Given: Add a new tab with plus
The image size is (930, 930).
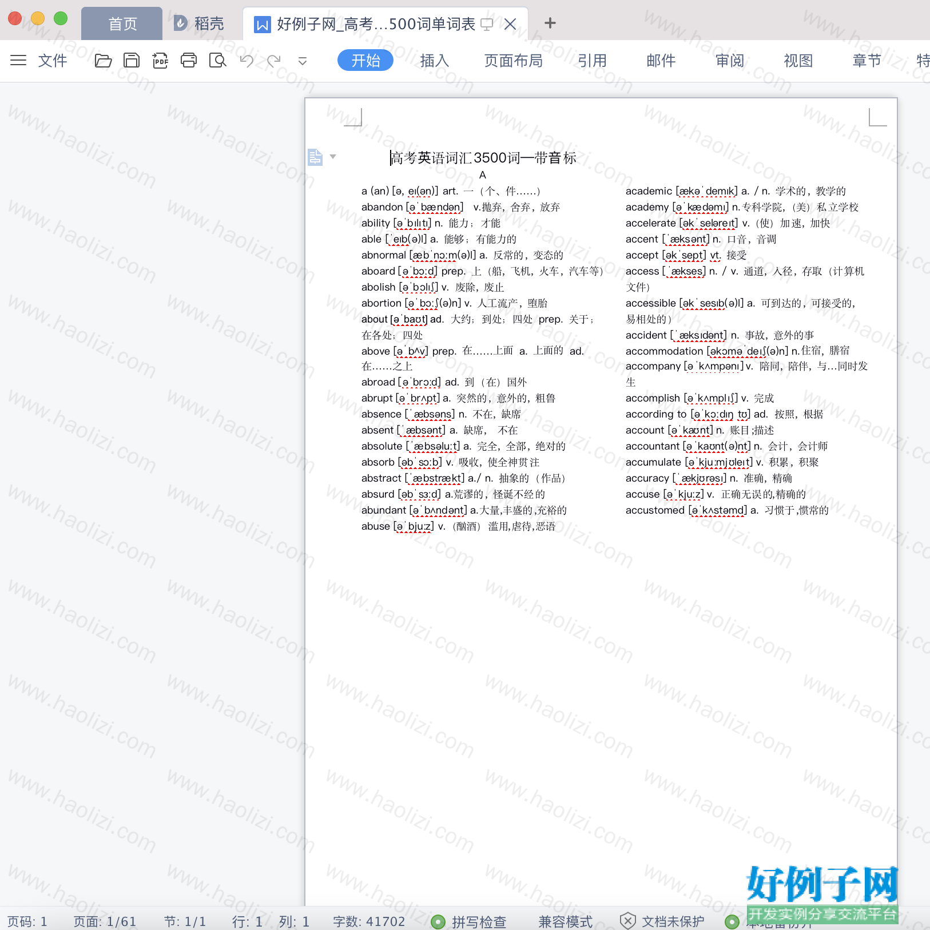Looking at the screenshot, I should point(550,23).
